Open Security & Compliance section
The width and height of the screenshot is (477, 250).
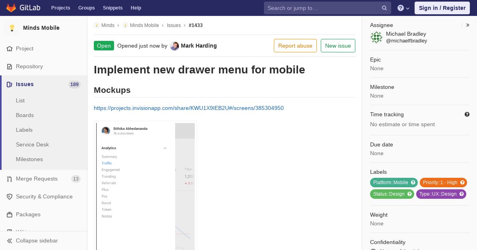coord(44,196)
